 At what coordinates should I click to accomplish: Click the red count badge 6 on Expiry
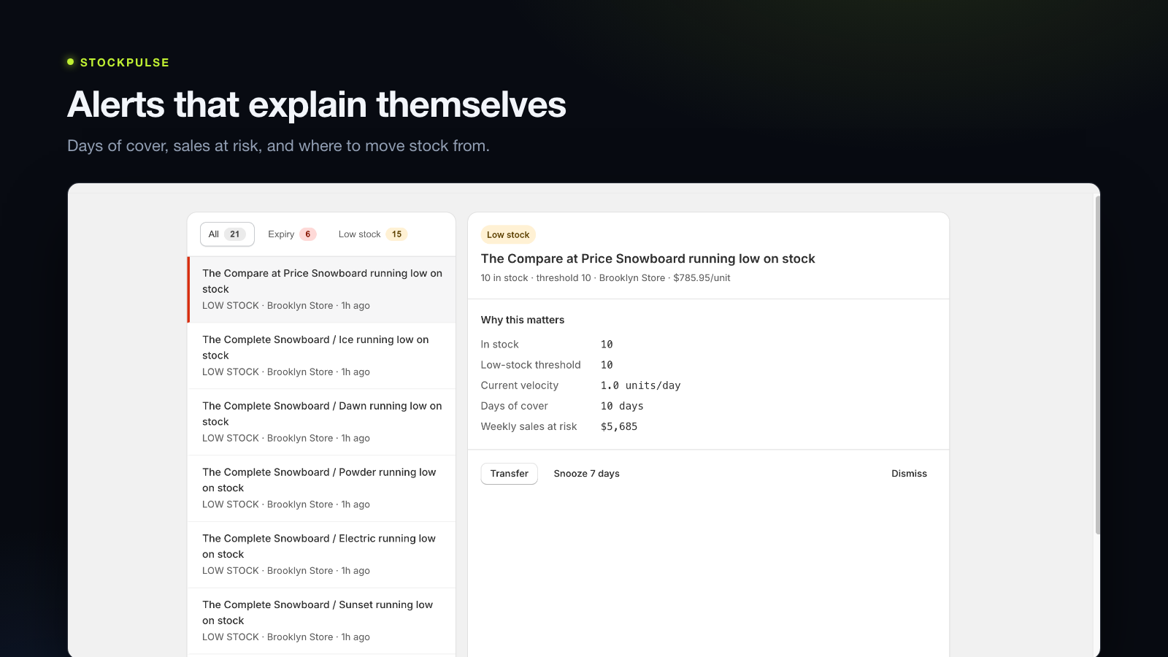[x=308, y=234]
